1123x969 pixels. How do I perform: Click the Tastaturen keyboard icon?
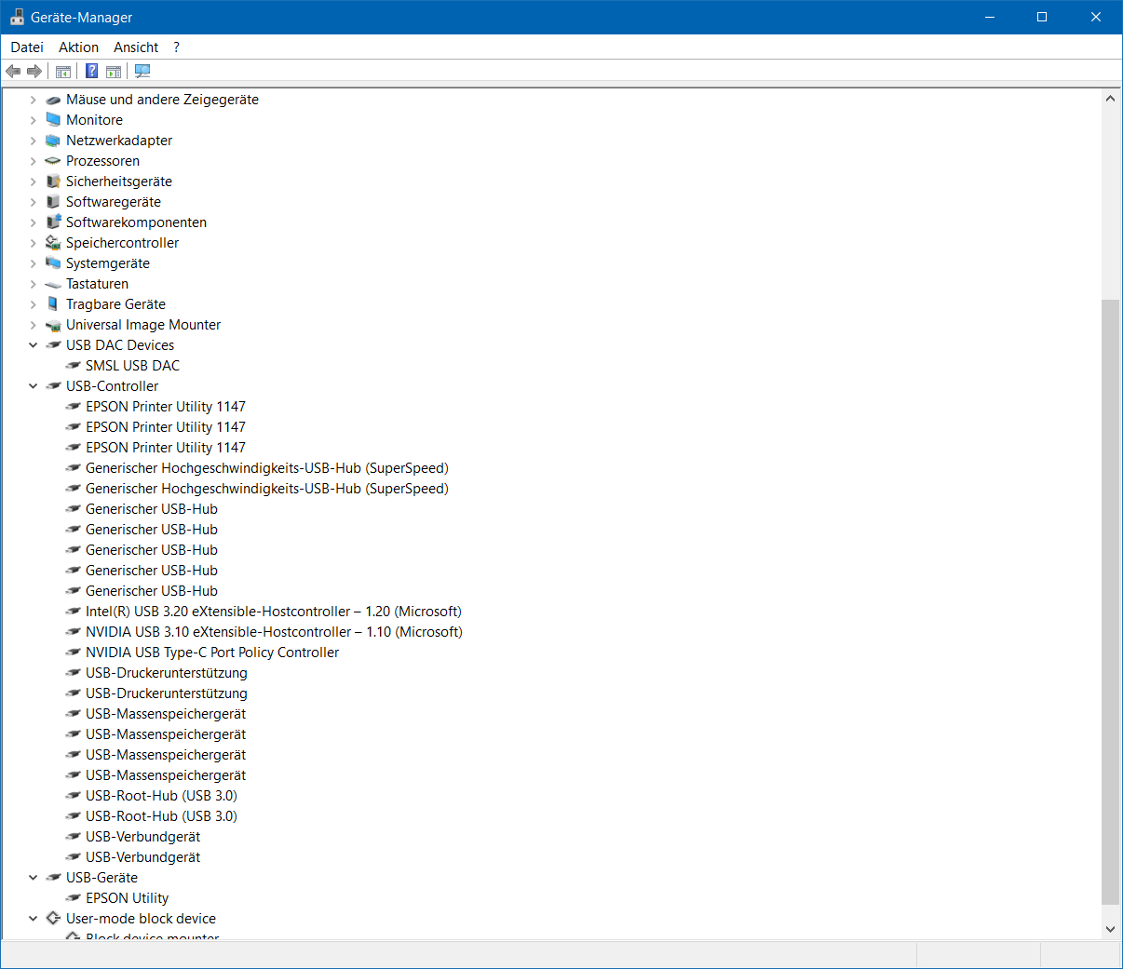click(53, 284)
